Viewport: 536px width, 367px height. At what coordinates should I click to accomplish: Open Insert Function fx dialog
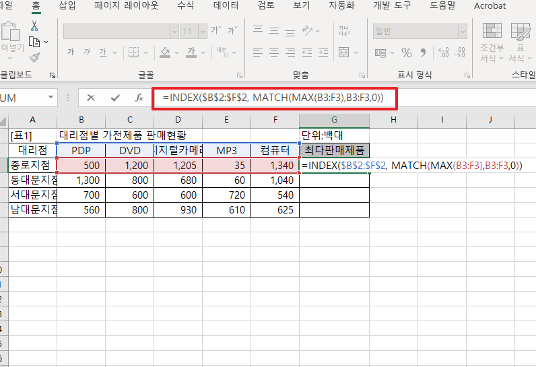point(139,98)
